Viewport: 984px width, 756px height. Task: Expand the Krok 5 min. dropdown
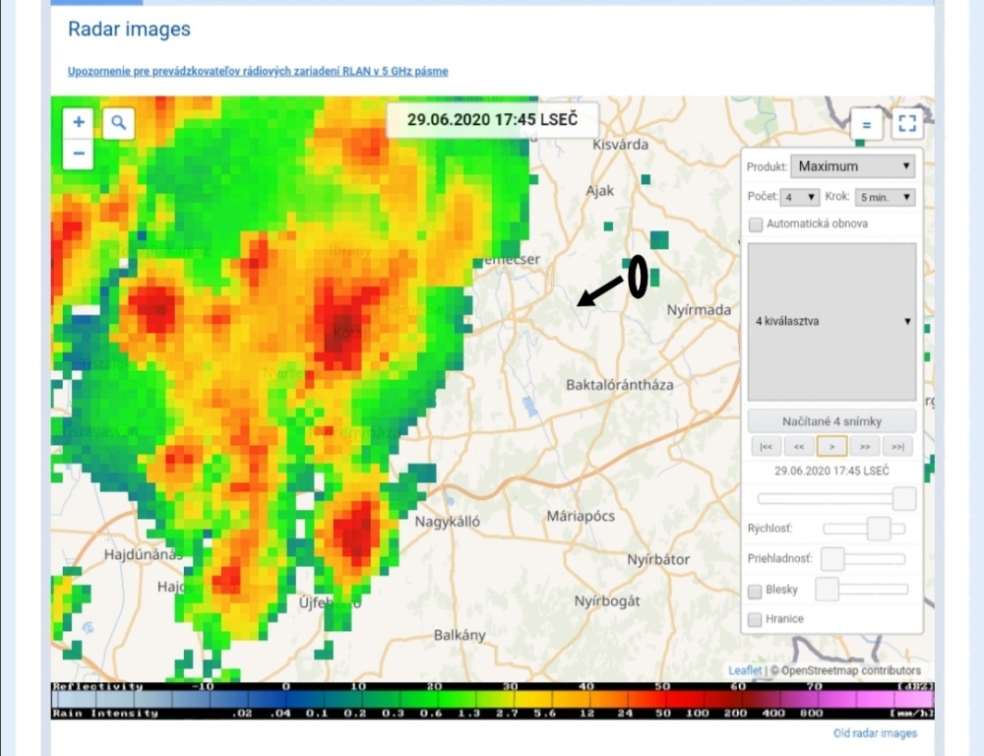885,197
